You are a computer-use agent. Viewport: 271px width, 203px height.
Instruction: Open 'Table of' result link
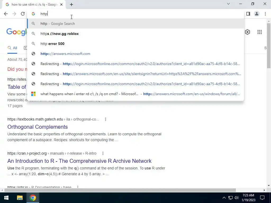pyautogui.click(x=17, y=87)
